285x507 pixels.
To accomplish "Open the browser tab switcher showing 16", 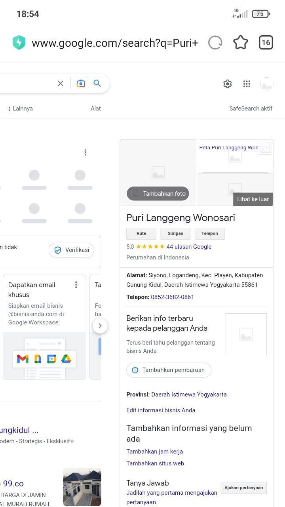I will 266,43.
